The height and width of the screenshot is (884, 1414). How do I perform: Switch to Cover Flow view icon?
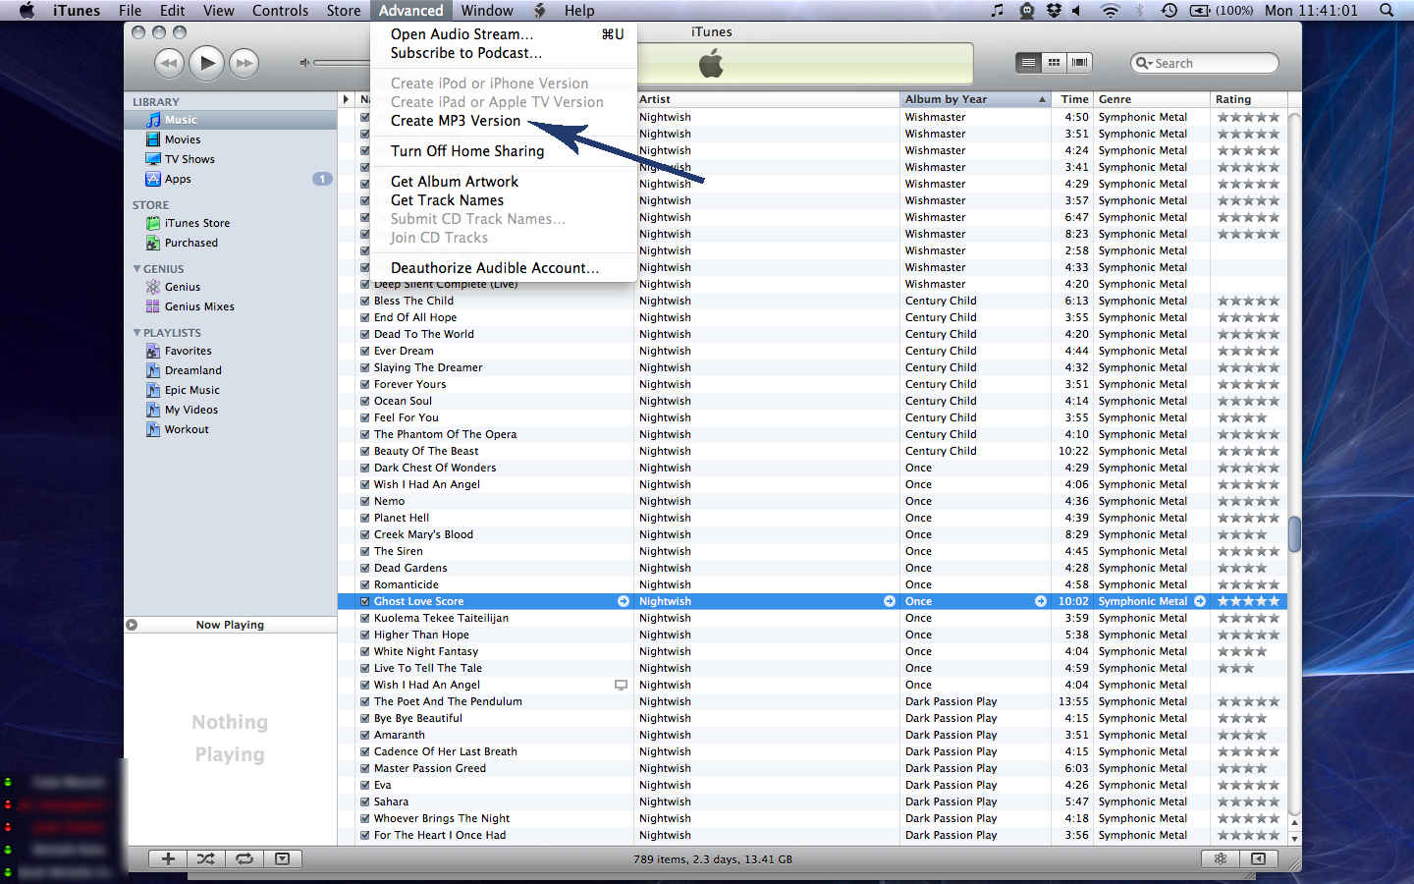1079,63
